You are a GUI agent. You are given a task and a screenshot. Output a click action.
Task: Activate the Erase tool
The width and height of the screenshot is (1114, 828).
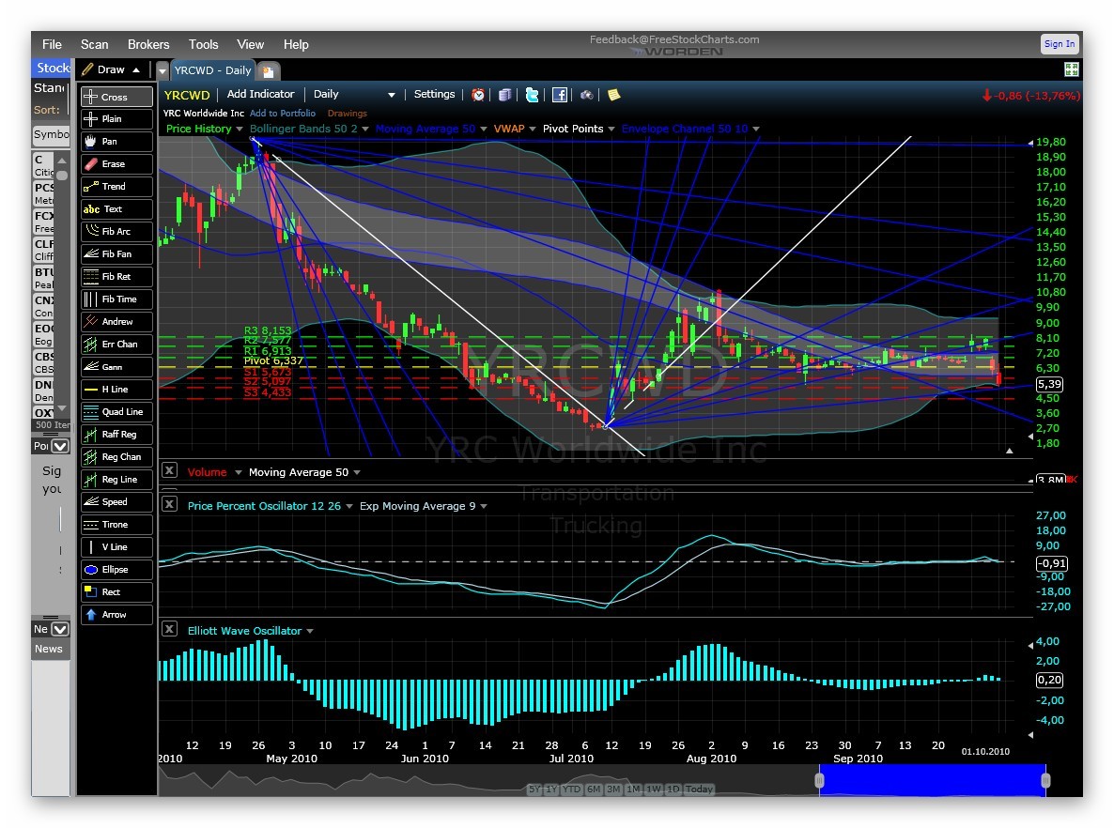[x=116, y=163]
